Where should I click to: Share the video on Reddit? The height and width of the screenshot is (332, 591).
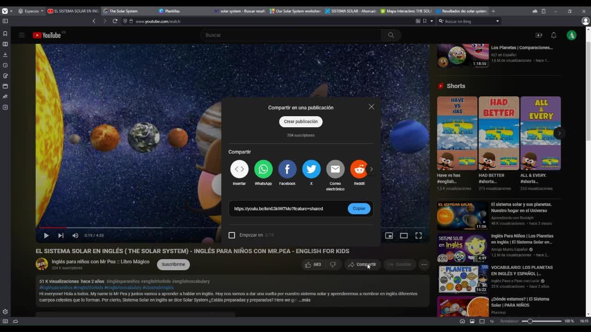click(x=359, y=169)
